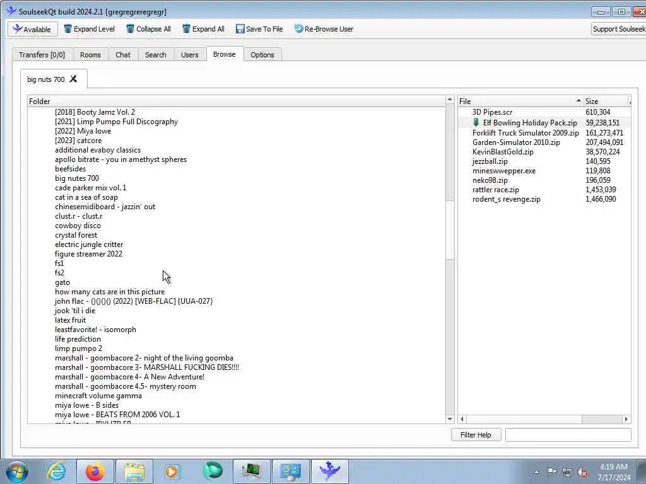Open the Users tab
This screenshot has width=646, height=484.
189,55
